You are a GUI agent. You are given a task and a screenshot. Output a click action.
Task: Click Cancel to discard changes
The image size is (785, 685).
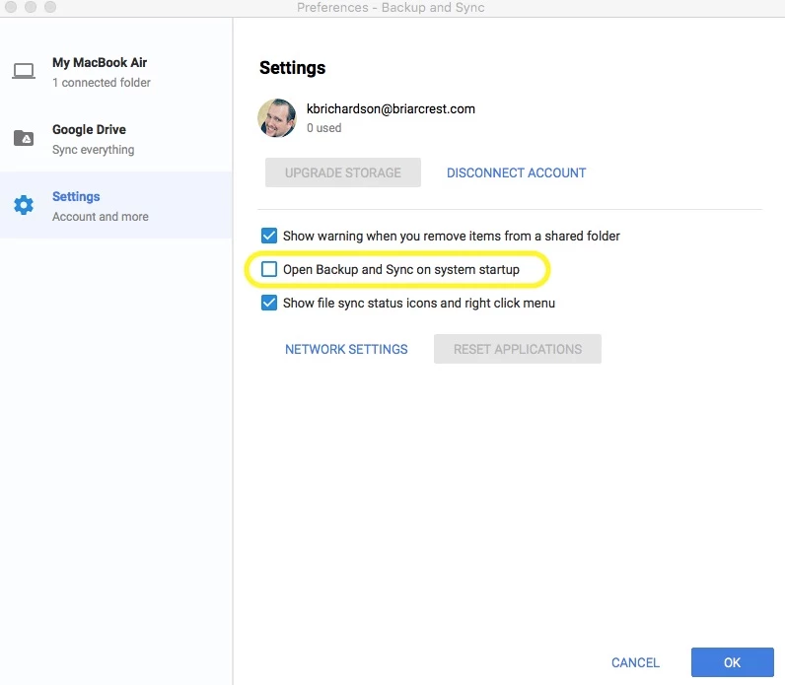tap(635, 662)
